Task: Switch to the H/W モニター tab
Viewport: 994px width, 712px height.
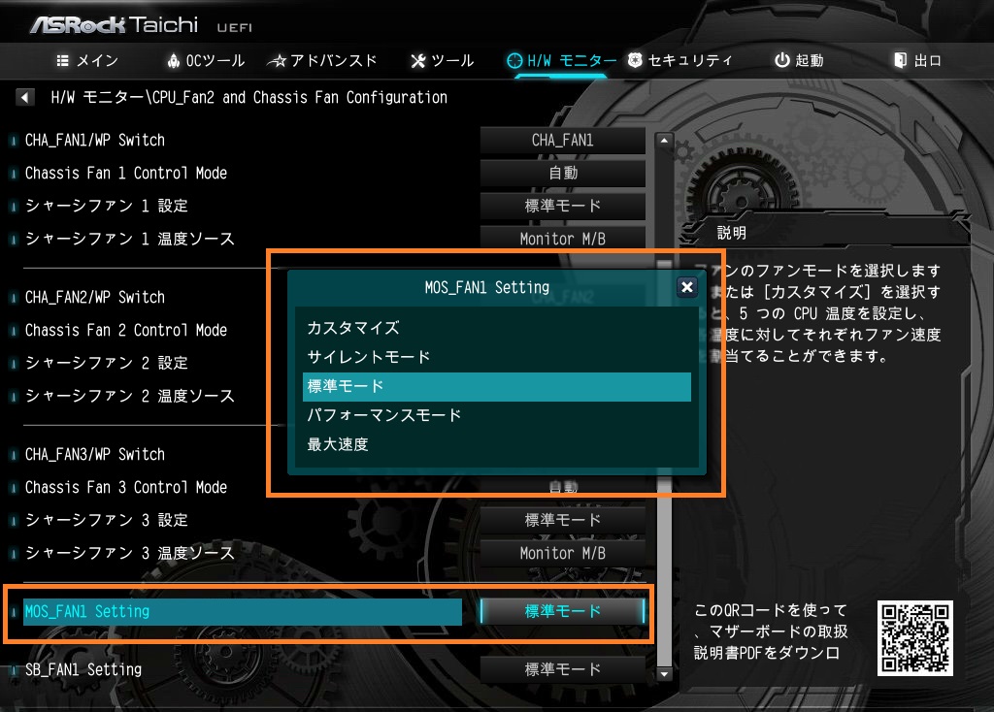Action: pos(561,61)
